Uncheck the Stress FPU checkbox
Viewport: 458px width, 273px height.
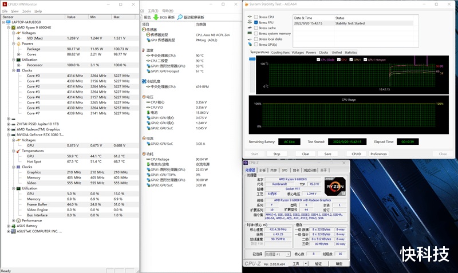[x=256, y=22]
